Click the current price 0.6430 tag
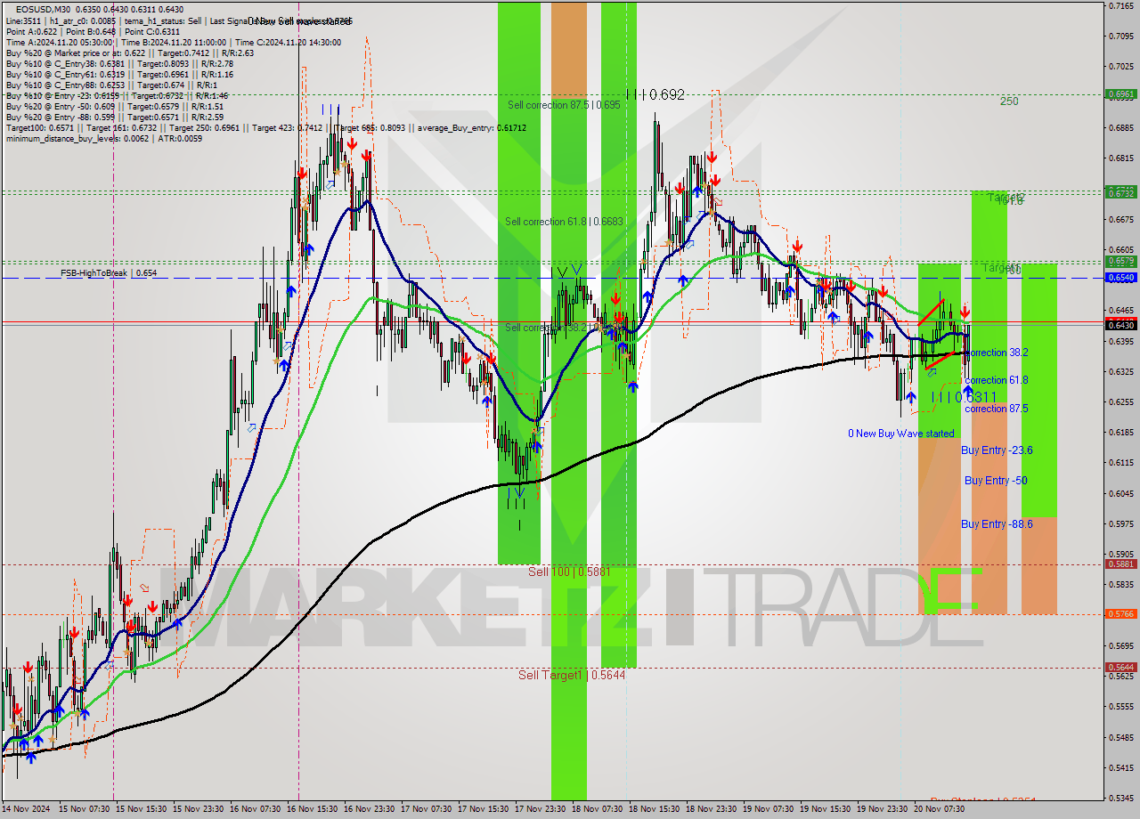Image resolution: width=1140 pixels, height=819 pixels. [x=1120, y=326]
